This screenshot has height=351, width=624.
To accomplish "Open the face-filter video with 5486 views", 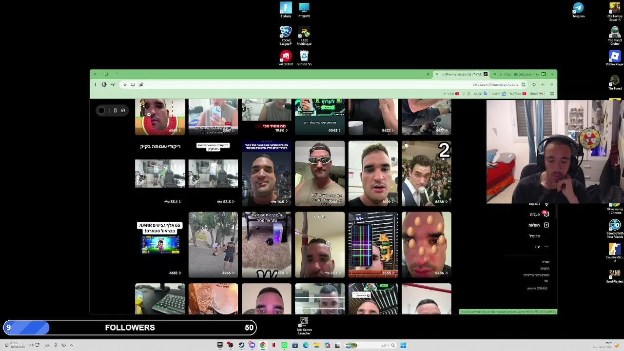I will (x=427, y=245).
